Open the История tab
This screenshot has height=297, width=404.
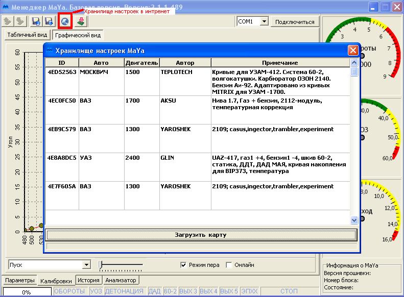point(89,280)
